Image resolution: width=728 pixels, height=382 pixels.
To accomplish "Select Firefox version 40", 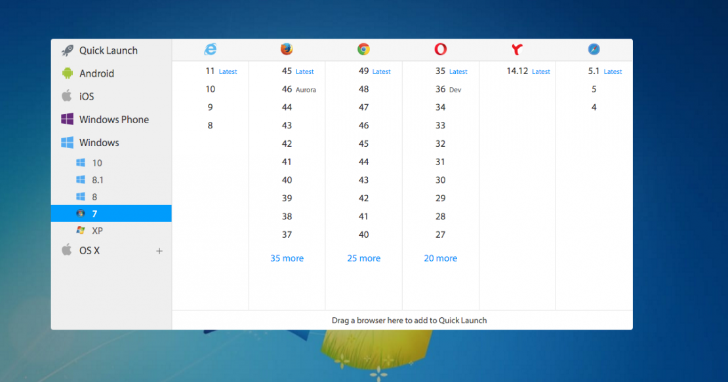I will [287, 180].
